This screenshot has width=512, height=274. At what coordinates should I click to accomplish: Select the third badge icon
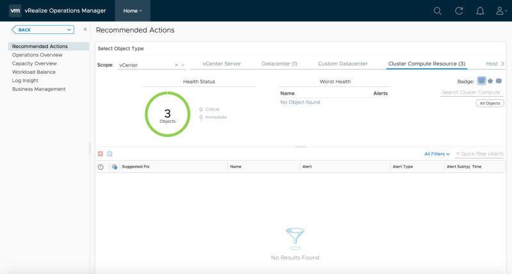point(499,81)
